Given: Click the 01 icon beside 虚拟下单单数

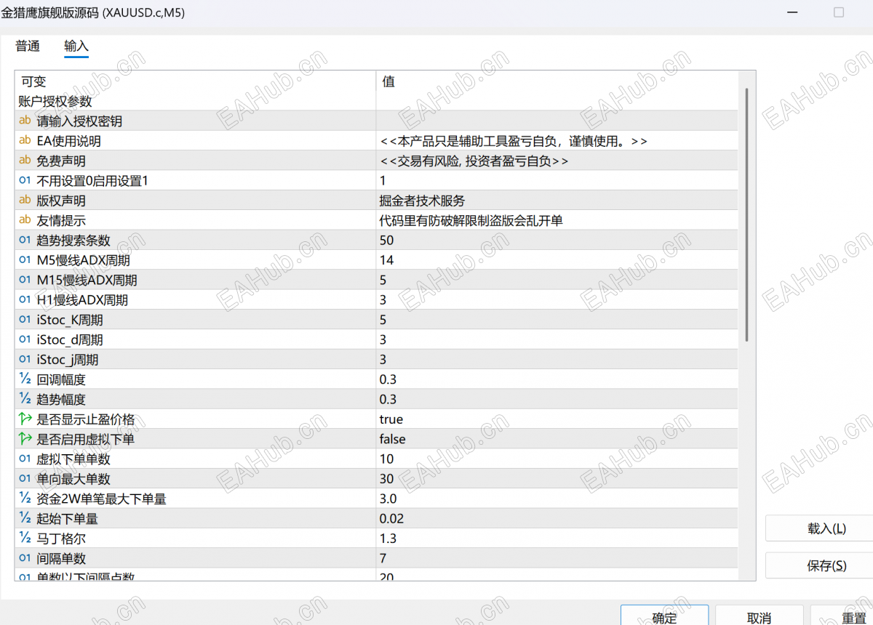Looking at the screenshot, I should [x=25, y=459].
